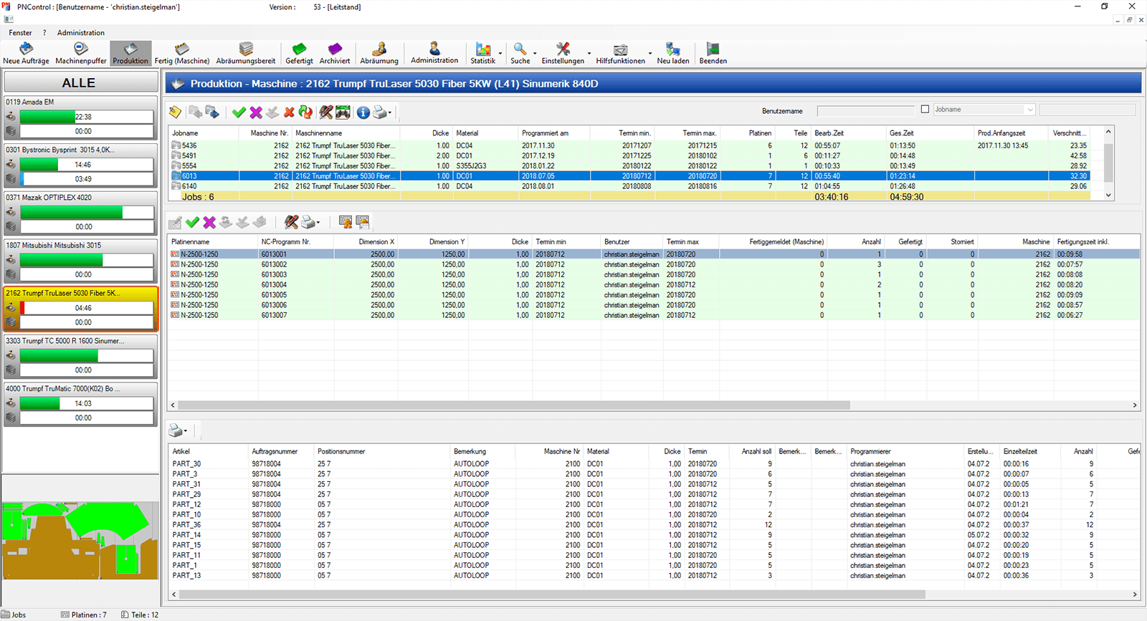Show Gefertigt jobs
The height and width of the screenshot is (621, 1147).
coord(299,53)
